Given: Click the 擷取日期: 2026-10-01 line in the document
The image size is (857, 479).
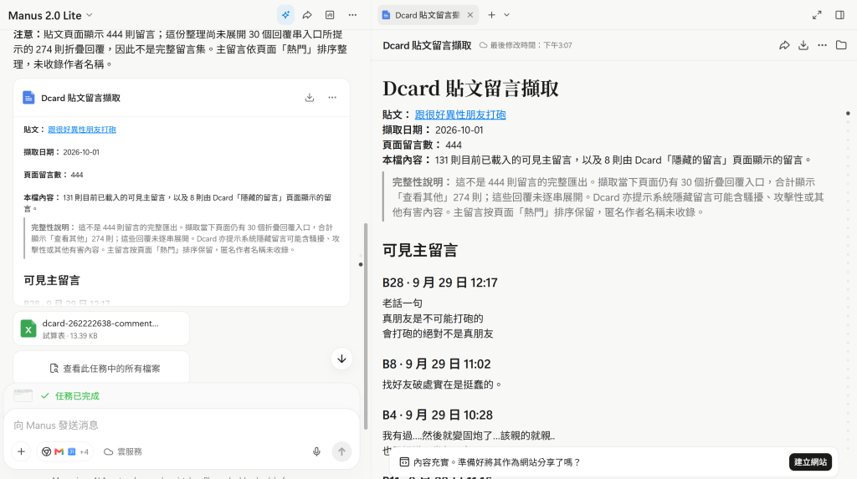Looking at the screenshot, I should [433, 130].
